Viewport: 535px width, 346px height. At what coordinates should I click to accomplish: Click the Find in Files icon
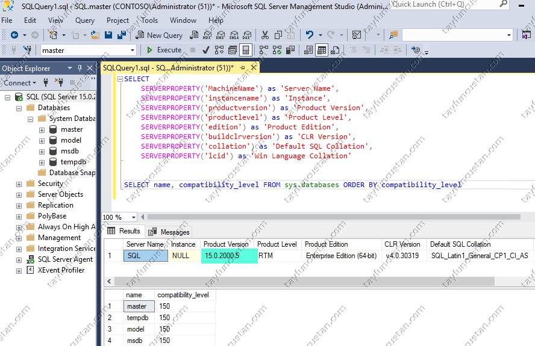pos(394,35)
